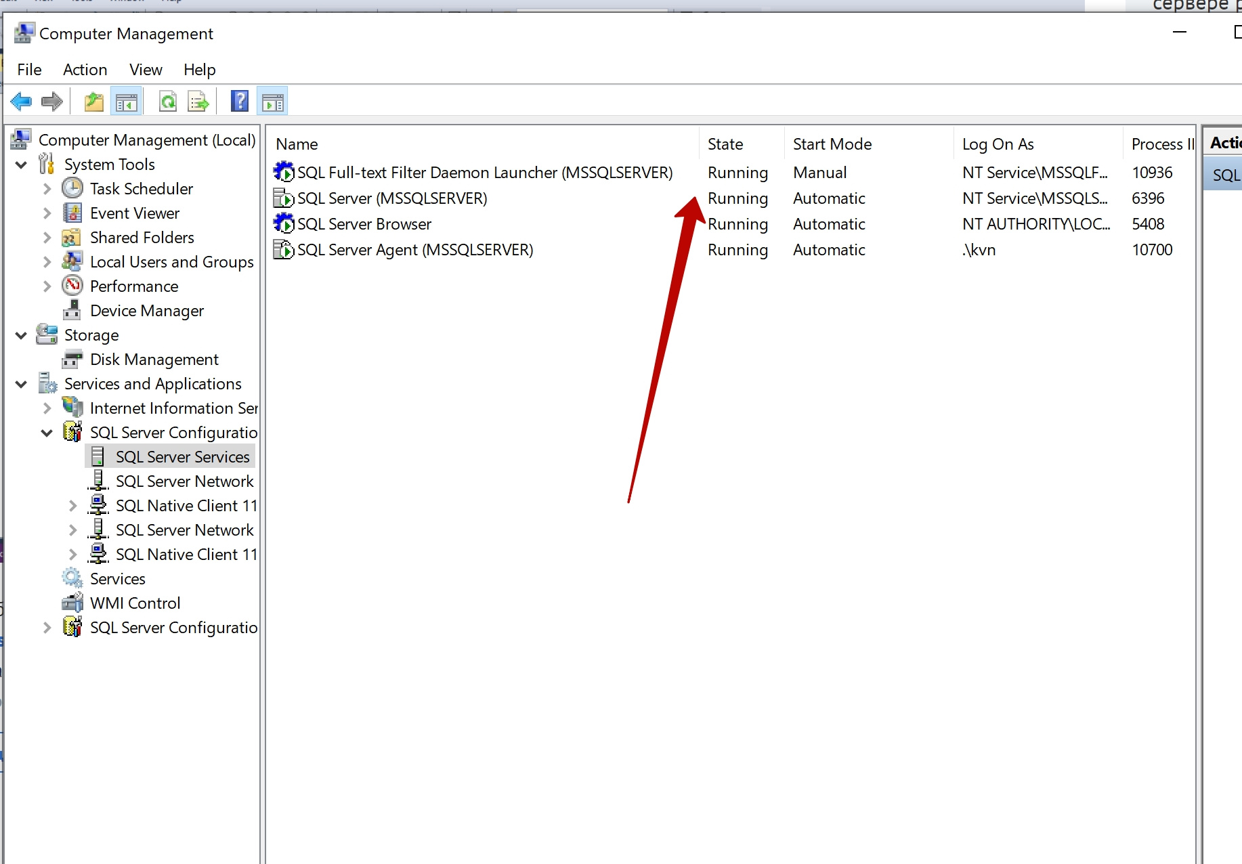The height and width of the screenshot is (864, 1242).
Task: Sort by the Start Mode column header
Action: click(x=870, y=144)
